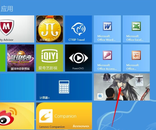This screenshot has height=130, width=156.
Task: Open the Microsoft Office PowerPoint tile
Action: [136, 58]
